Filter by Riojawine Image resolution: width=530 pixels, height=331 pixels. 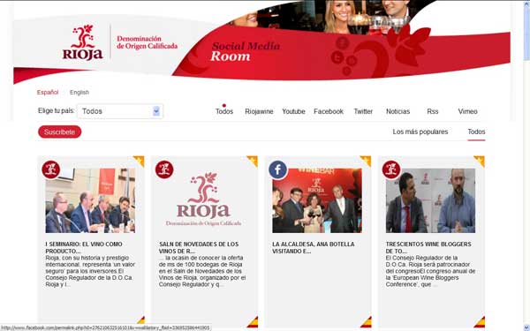259,111
